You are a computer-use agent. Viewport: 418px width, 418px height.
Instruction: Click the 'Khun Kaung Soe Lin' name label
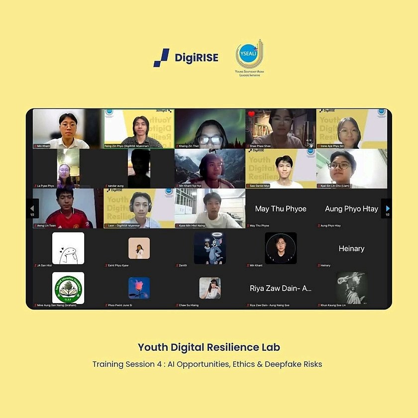333,305
